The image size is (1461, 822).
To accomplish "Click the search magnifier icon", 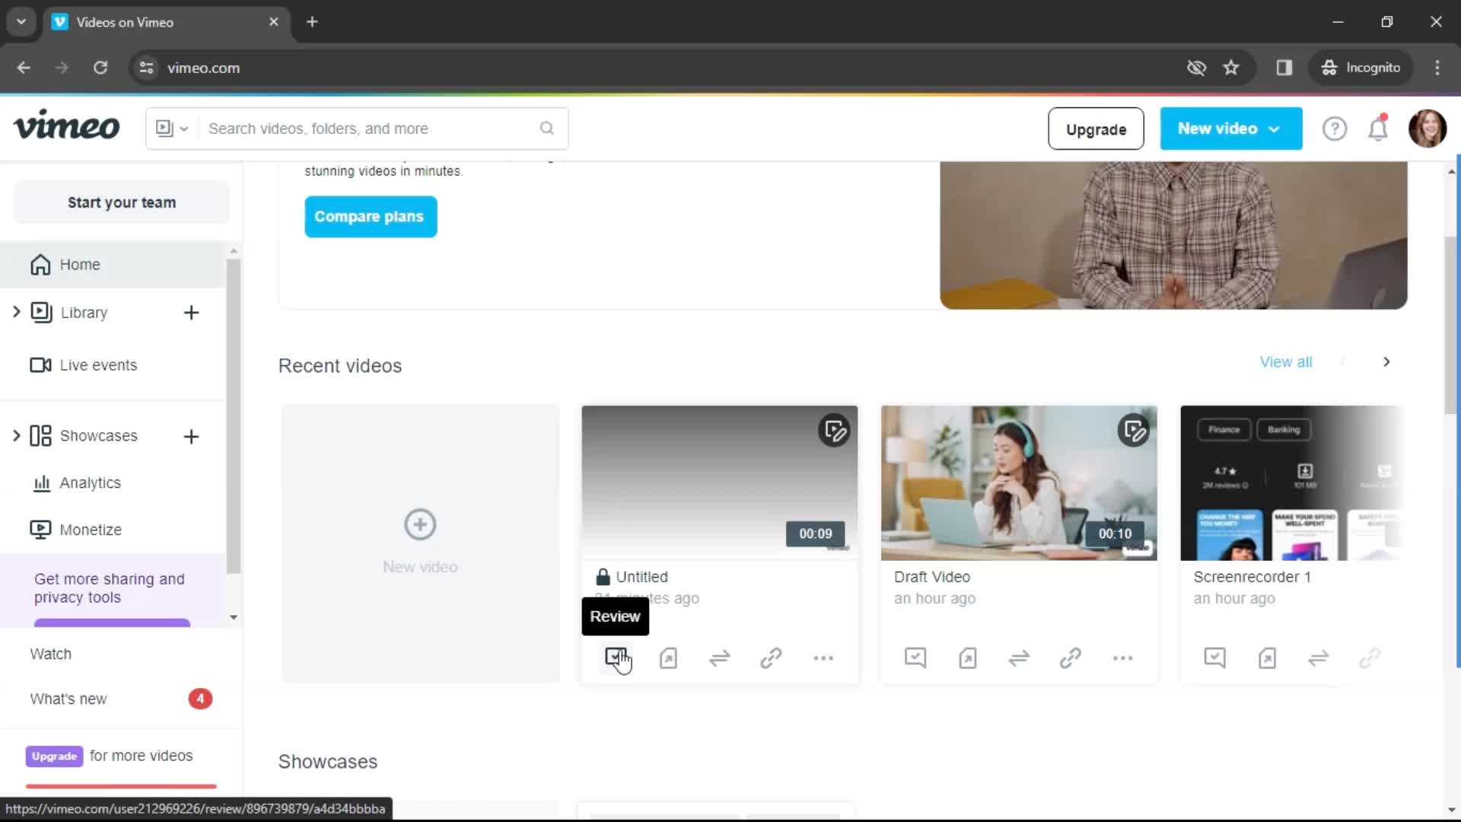I will point(547,128).
